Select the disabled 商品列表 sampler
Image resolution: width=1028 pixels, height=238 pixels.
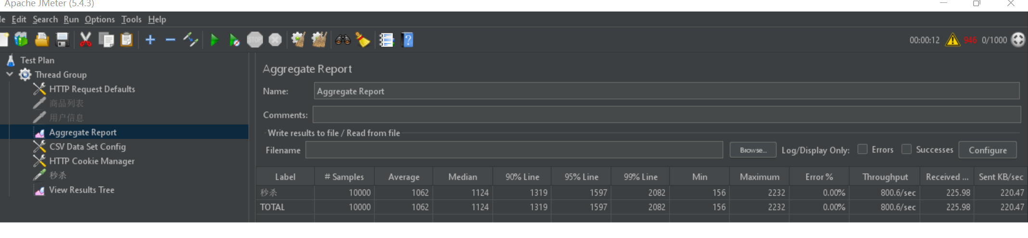click(66, 103)
